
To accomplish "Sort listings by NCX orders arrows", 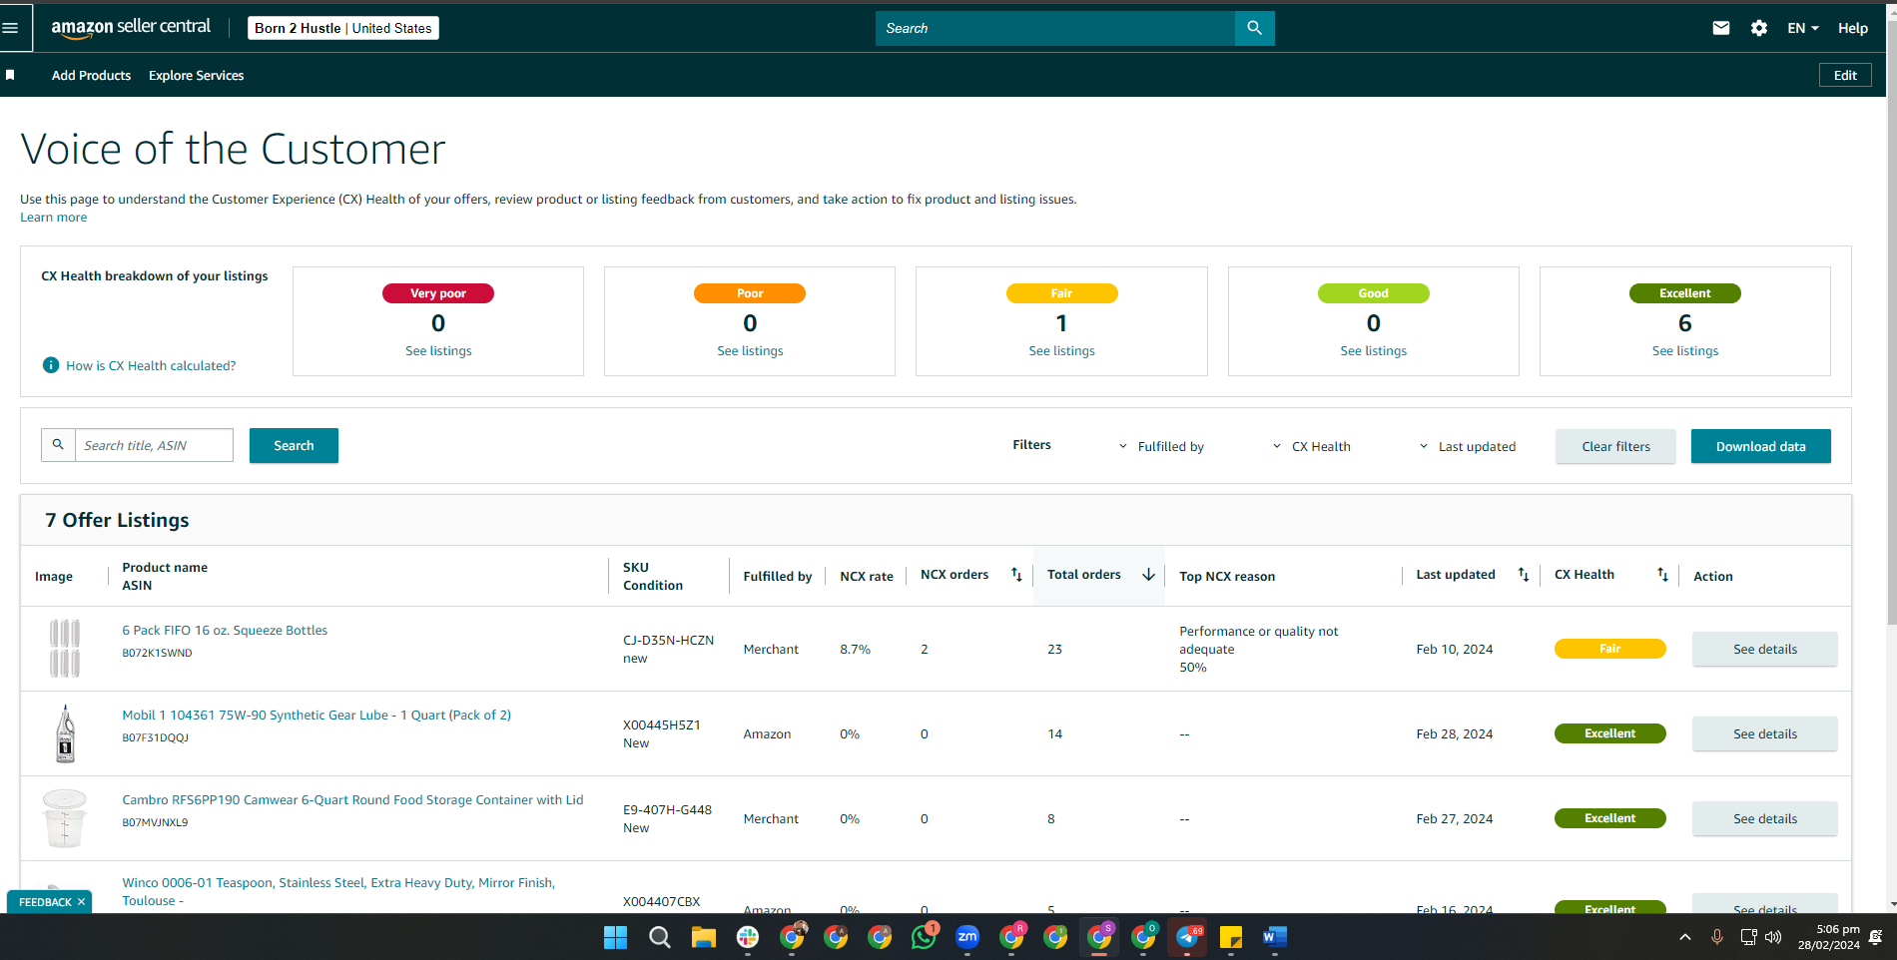I will 1016,575.
